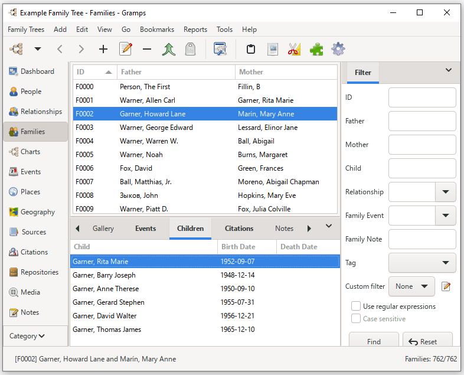Open the custom filter editor pencil button
Screen dimensions: 464x375
point(446,286)
